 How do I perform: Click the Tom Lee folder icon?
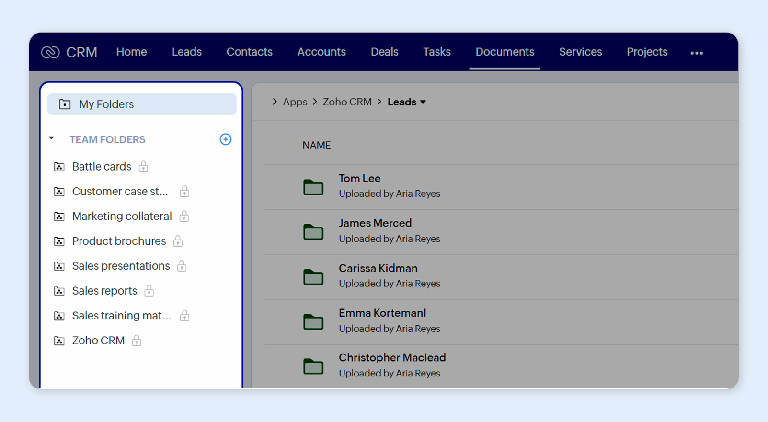pos(313,187)
